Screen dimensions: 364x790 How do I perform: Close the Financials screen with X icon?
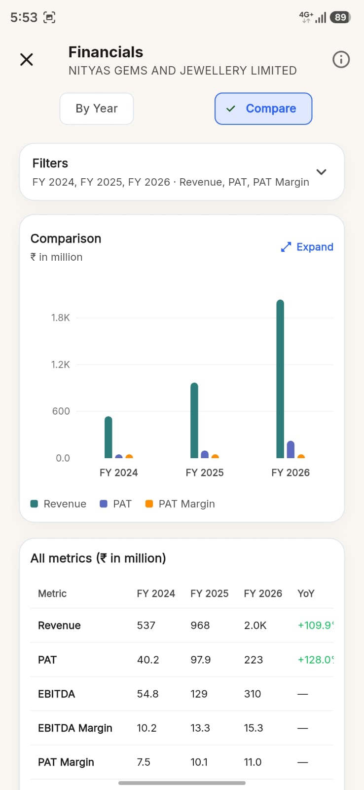(x=27, y=60)
